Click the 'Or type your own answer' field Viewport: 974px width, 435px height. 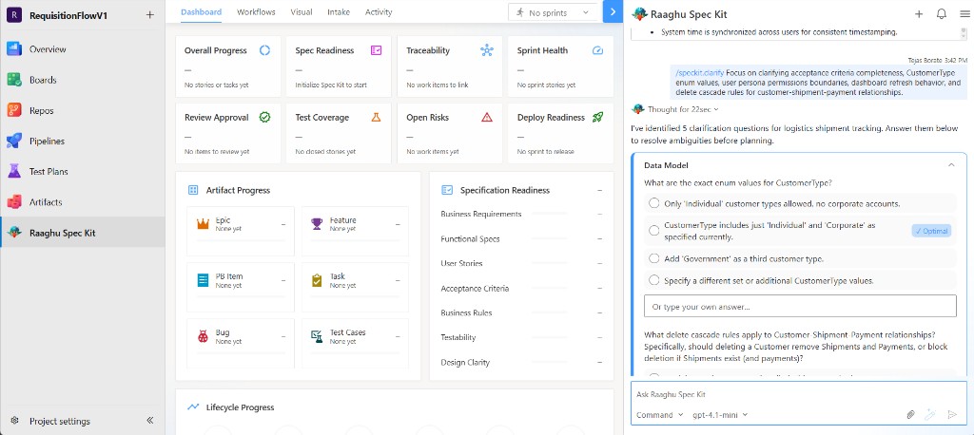[x=800, y=306]
